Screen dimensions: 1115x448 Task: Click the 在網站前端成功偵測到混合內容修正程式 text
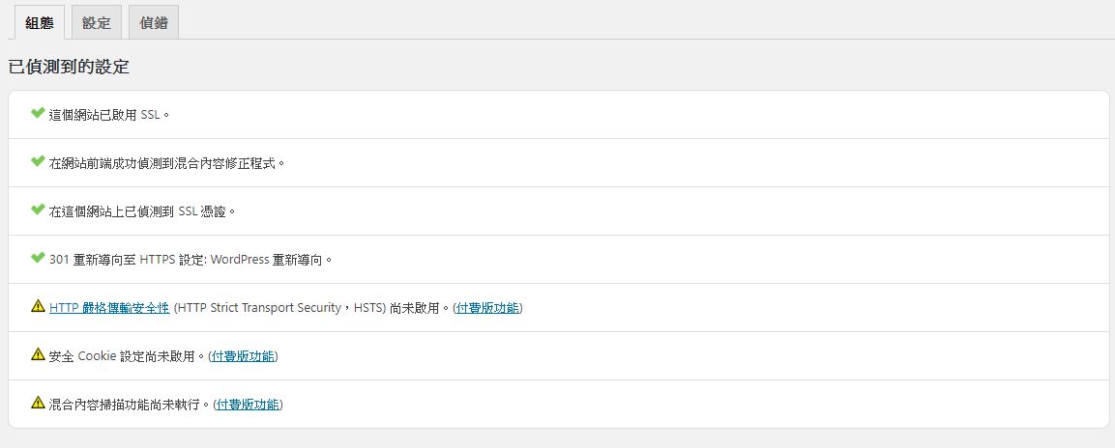click(166, 163)
